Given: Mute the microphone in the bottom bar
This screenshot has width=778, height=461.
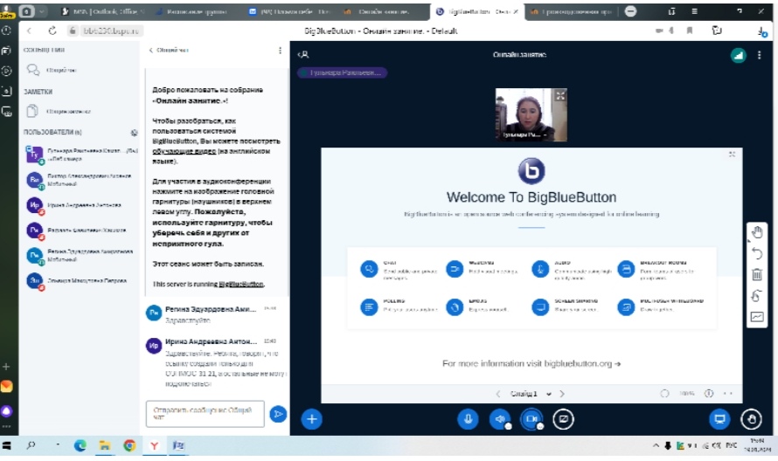Looking at the screenshot, I should coord(469,419).
